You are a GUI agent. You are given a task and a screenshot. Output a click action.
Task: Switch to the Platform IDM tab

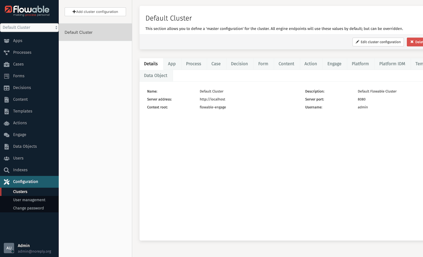coord(392,64)
